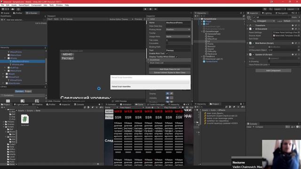Click the МЕНЮ button in the viewport canvas

click(x=68, y=54)
